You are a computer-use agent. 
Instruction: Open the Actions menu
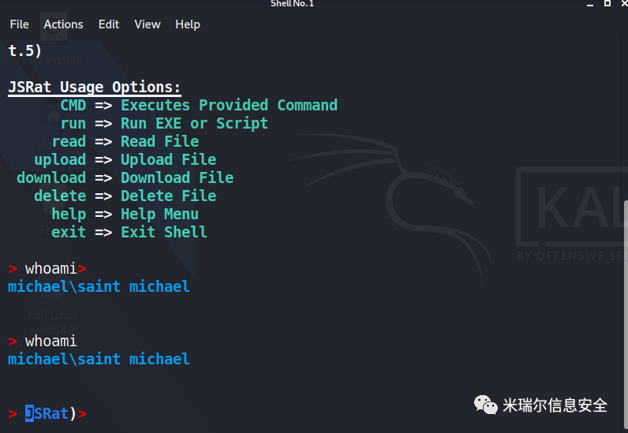point(63,24)
